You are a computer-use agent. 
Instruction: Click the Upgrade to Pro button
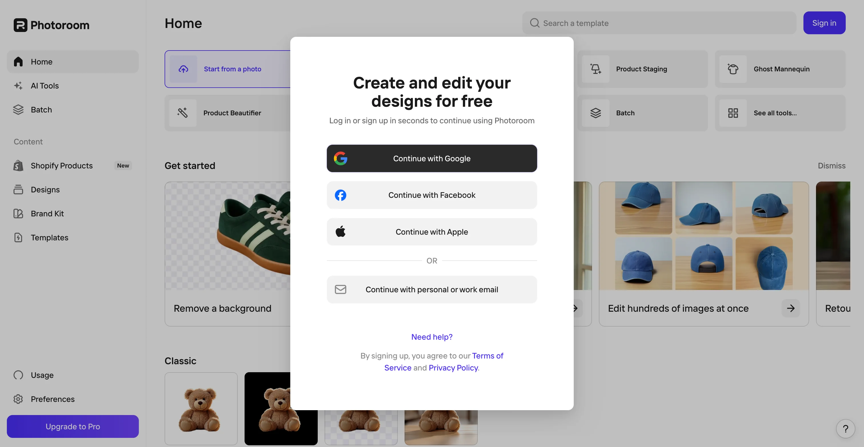73,426
